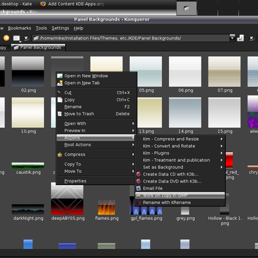Click the GIMP icon beside Work on copy

[x=139, y=195]
